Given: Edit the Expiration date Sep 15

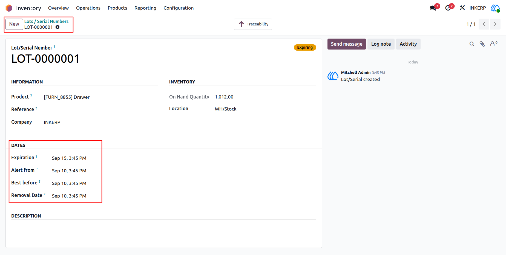Looking at the screenshot, I should 69,158.
